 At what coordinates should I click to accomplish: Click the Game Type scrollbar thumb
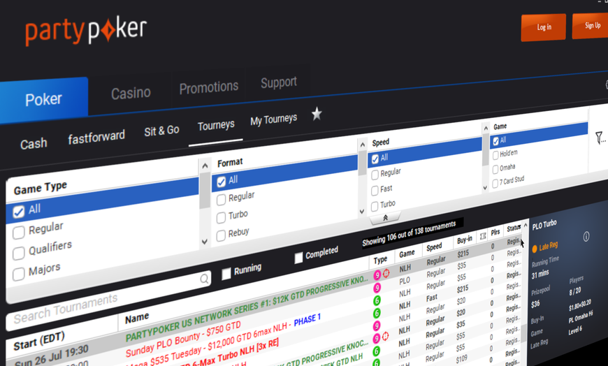tap(205, 190)
